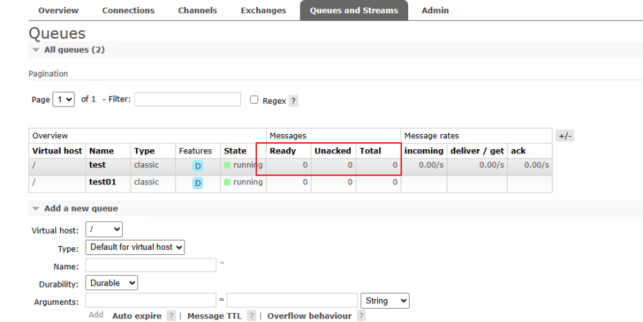Open the Page number dropdown
This screenshot has height=322, width=643.
click(64, 100)
